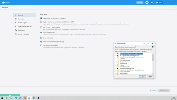The height and width of the screenshot is (100, 177).
Task: Open File Explorer from the taskbar
Action: [11, 98]
